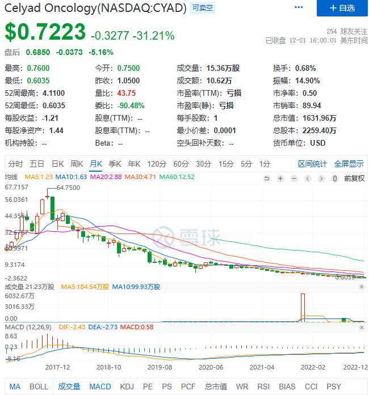
Task: Toggle the 成交量 volume indicator
Action: click(x=69, y=386)
